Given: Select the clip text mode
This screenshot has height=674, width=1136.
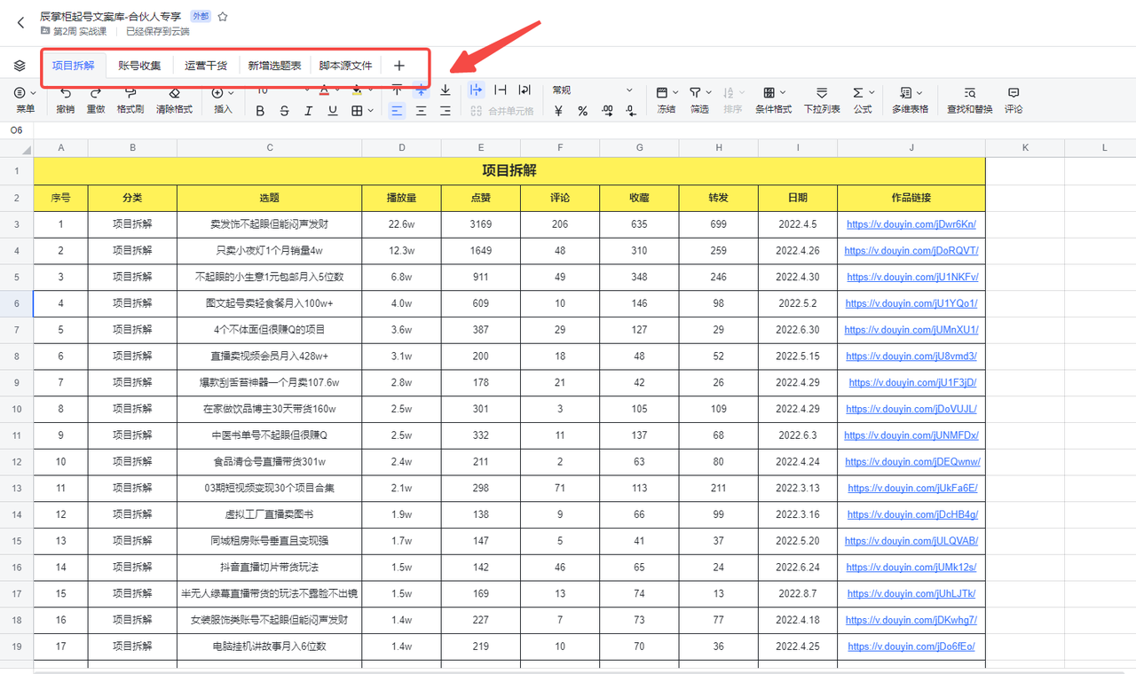Looking at the screenshot, I should click(x=501, y=90).
